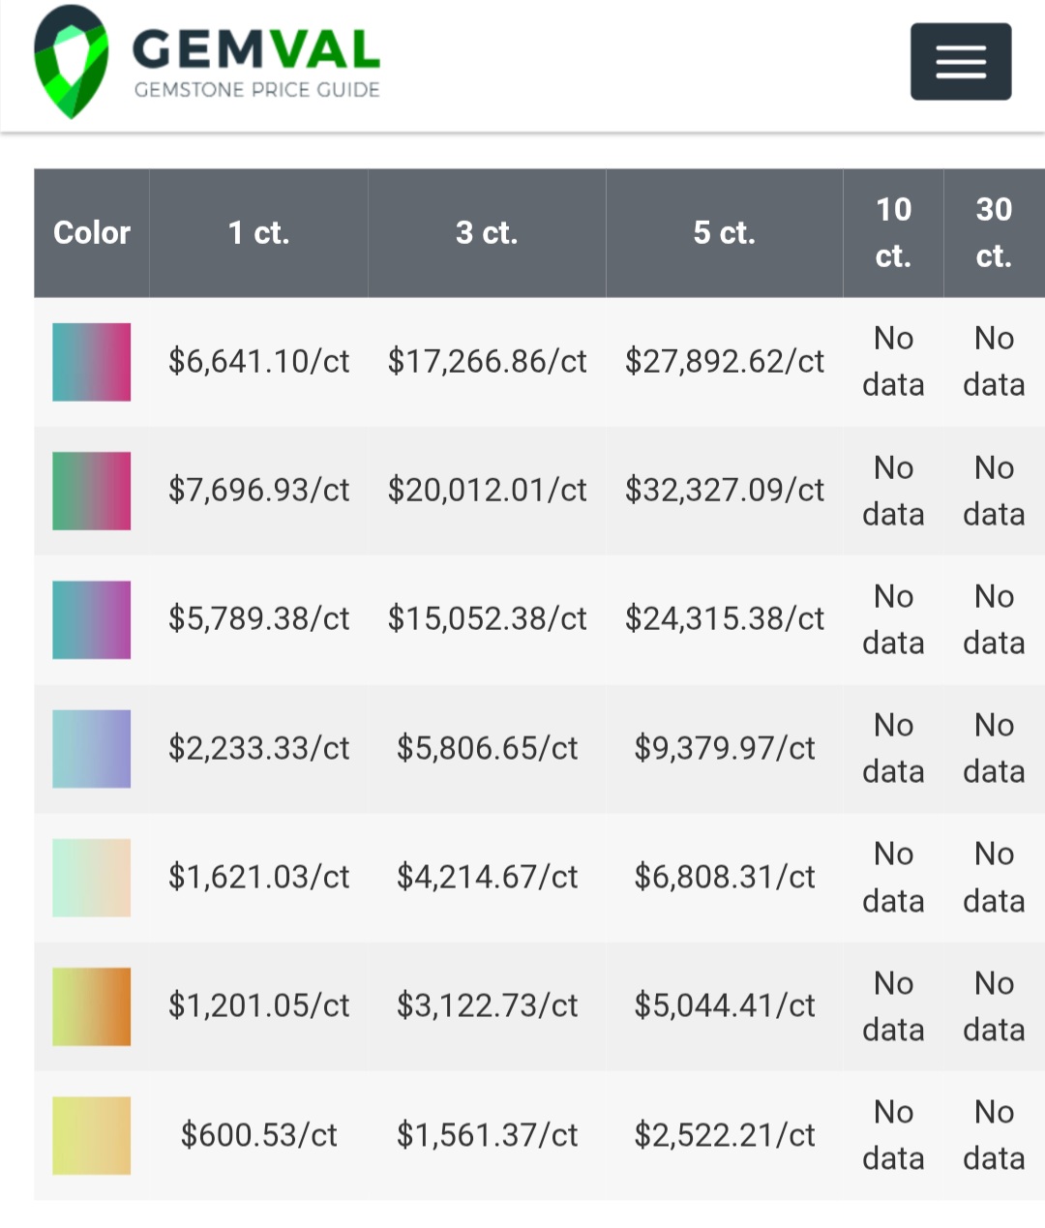This screenshot has height=1228, width=1045.
Task: Select the light blue-lavender color swatch
Action: [92, 748]
